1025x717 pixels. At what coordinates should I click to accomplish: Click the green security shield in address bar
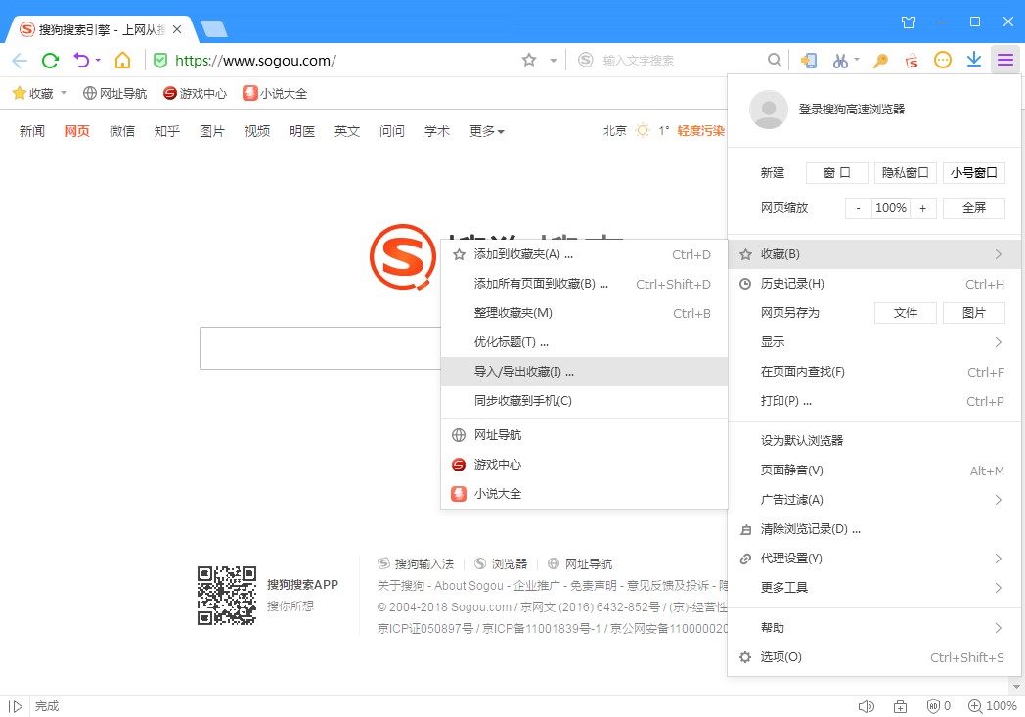tap(160, 61)
